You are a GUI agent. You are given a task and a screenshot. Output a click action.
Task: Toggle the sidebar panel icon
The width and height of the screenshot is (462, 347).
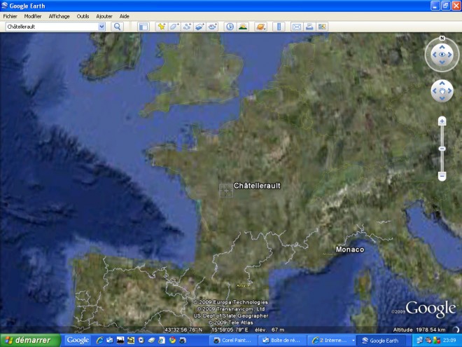point(143,27)
